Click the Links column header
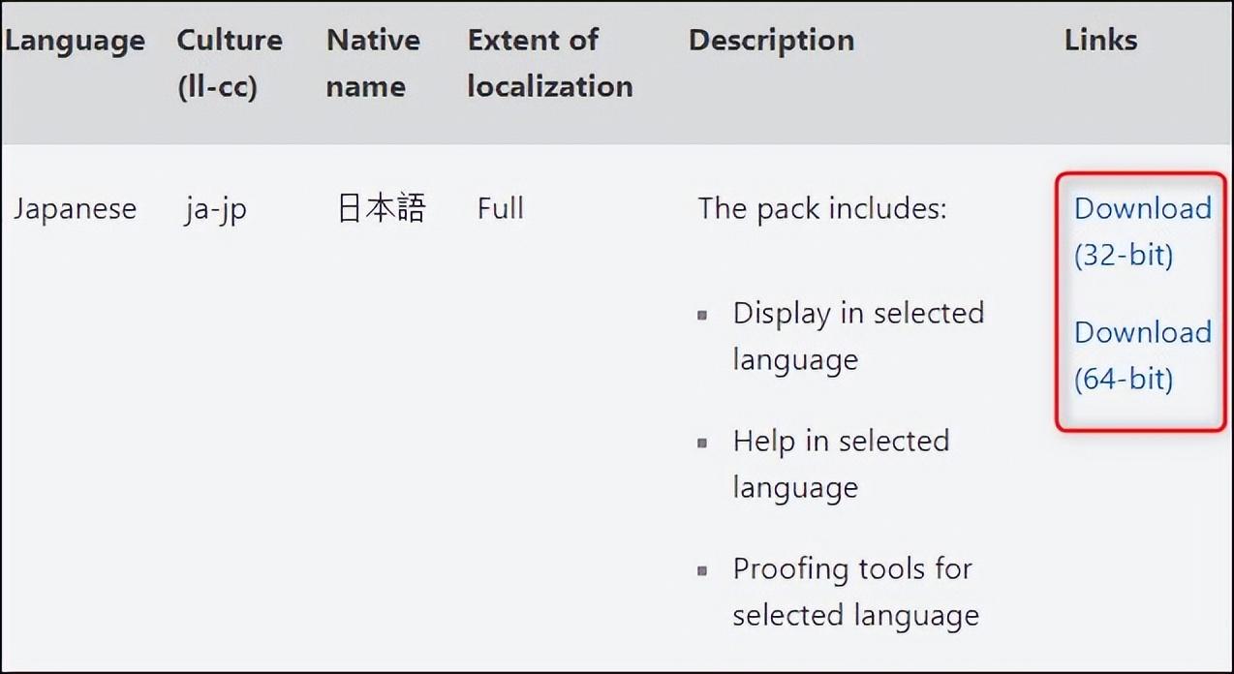 (1100, 41)
